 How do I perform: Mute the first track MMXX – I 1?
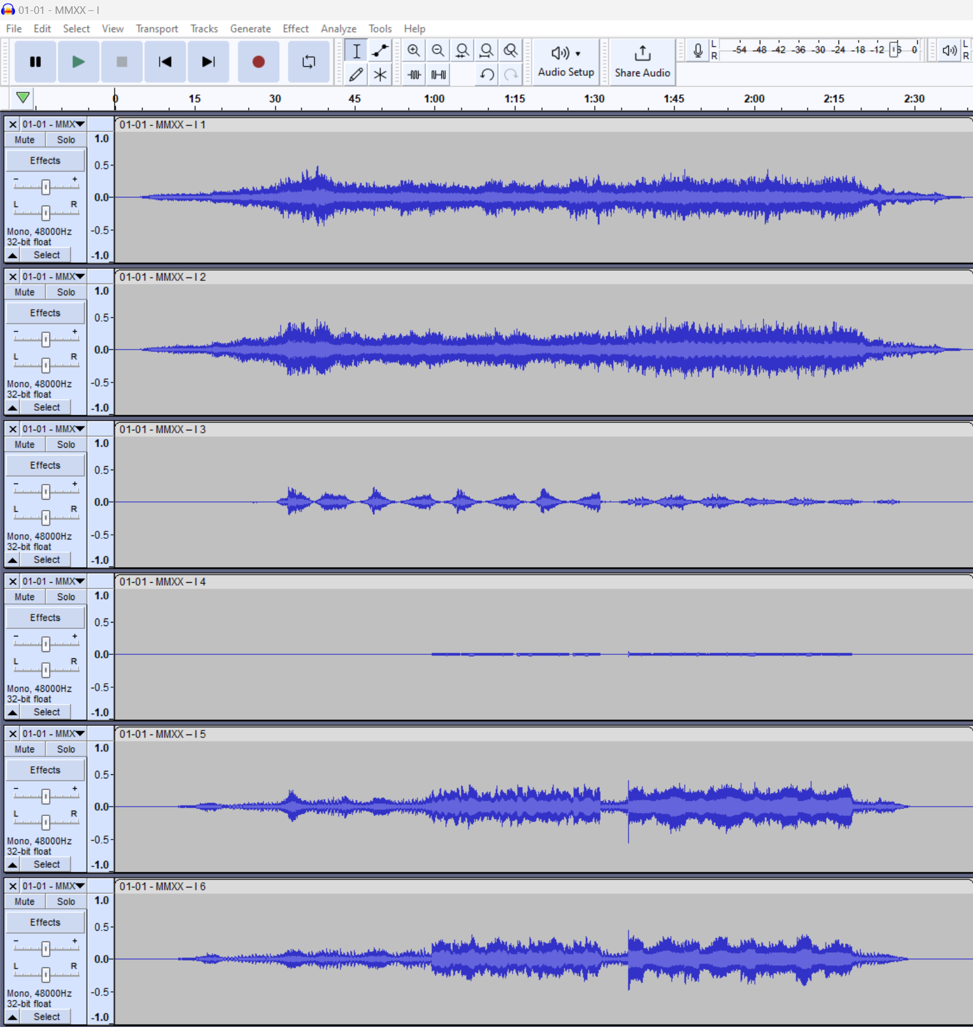click(24, 140)
